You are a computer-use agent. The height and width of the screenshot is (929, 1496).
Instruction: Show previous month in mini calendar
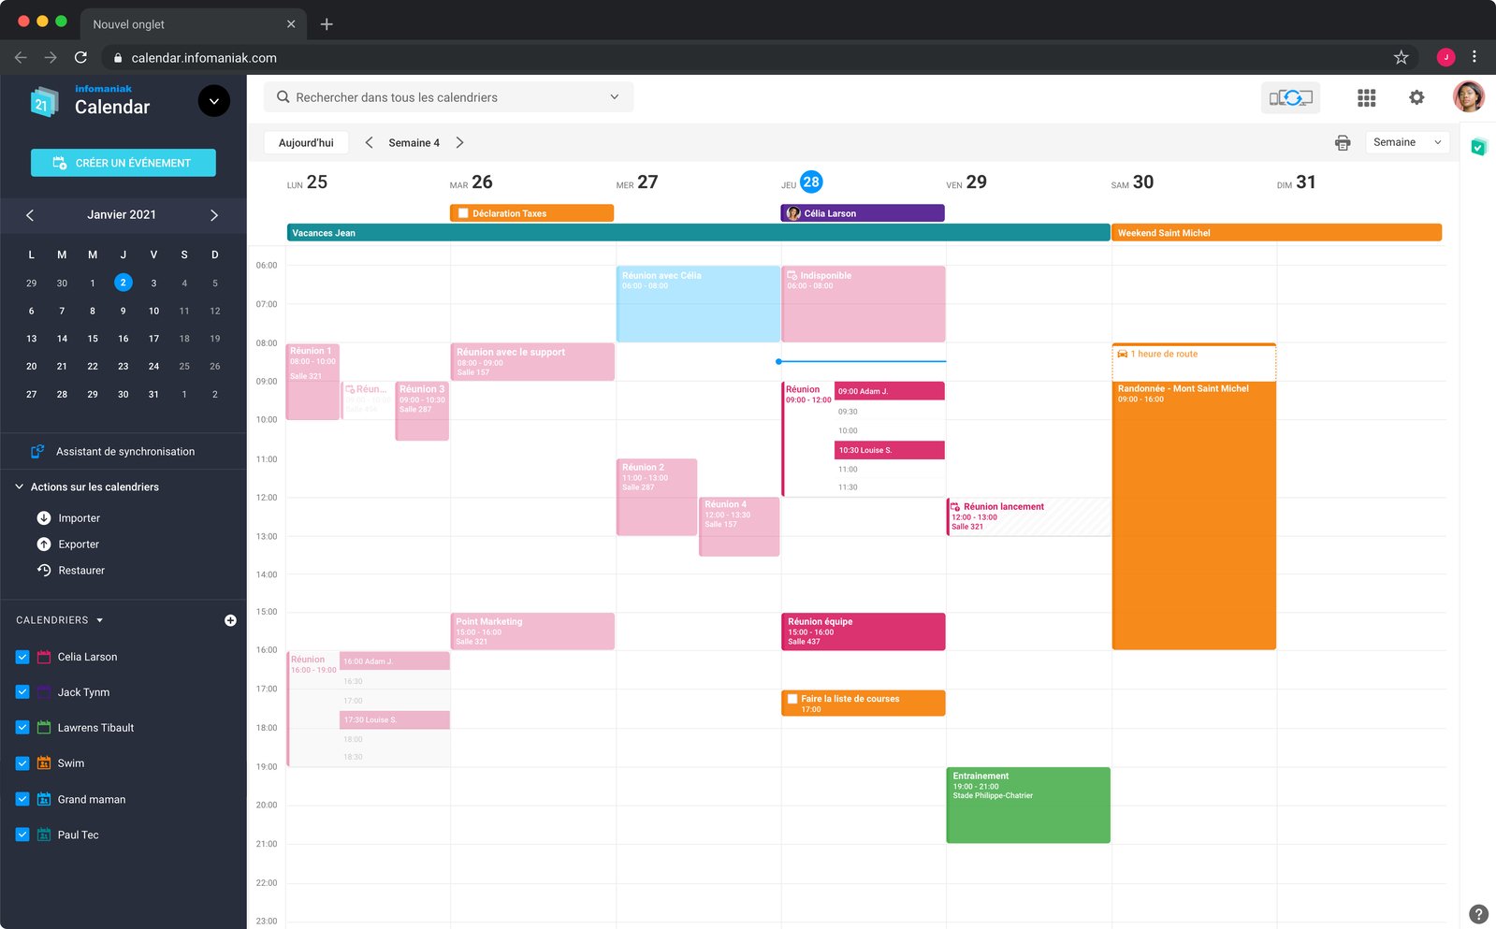(30, 215)
